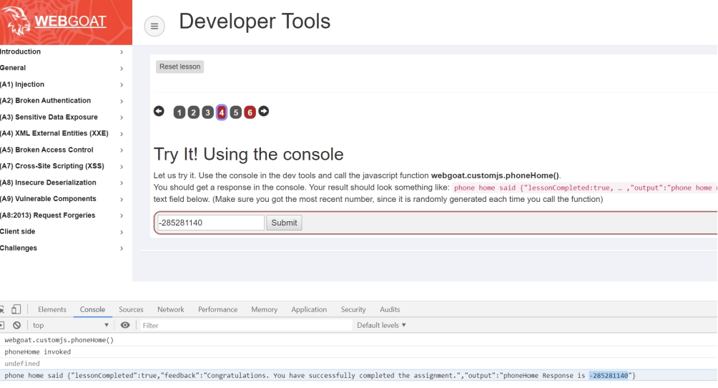Switch to the Application tab
Viewport: 718px width, 388px height.
(309, 309)
